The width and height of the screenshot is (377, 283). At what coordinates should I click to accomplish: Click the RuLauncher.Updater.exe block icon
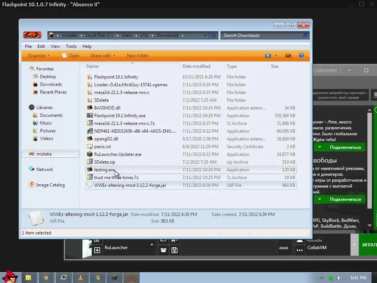coord(90,154)
